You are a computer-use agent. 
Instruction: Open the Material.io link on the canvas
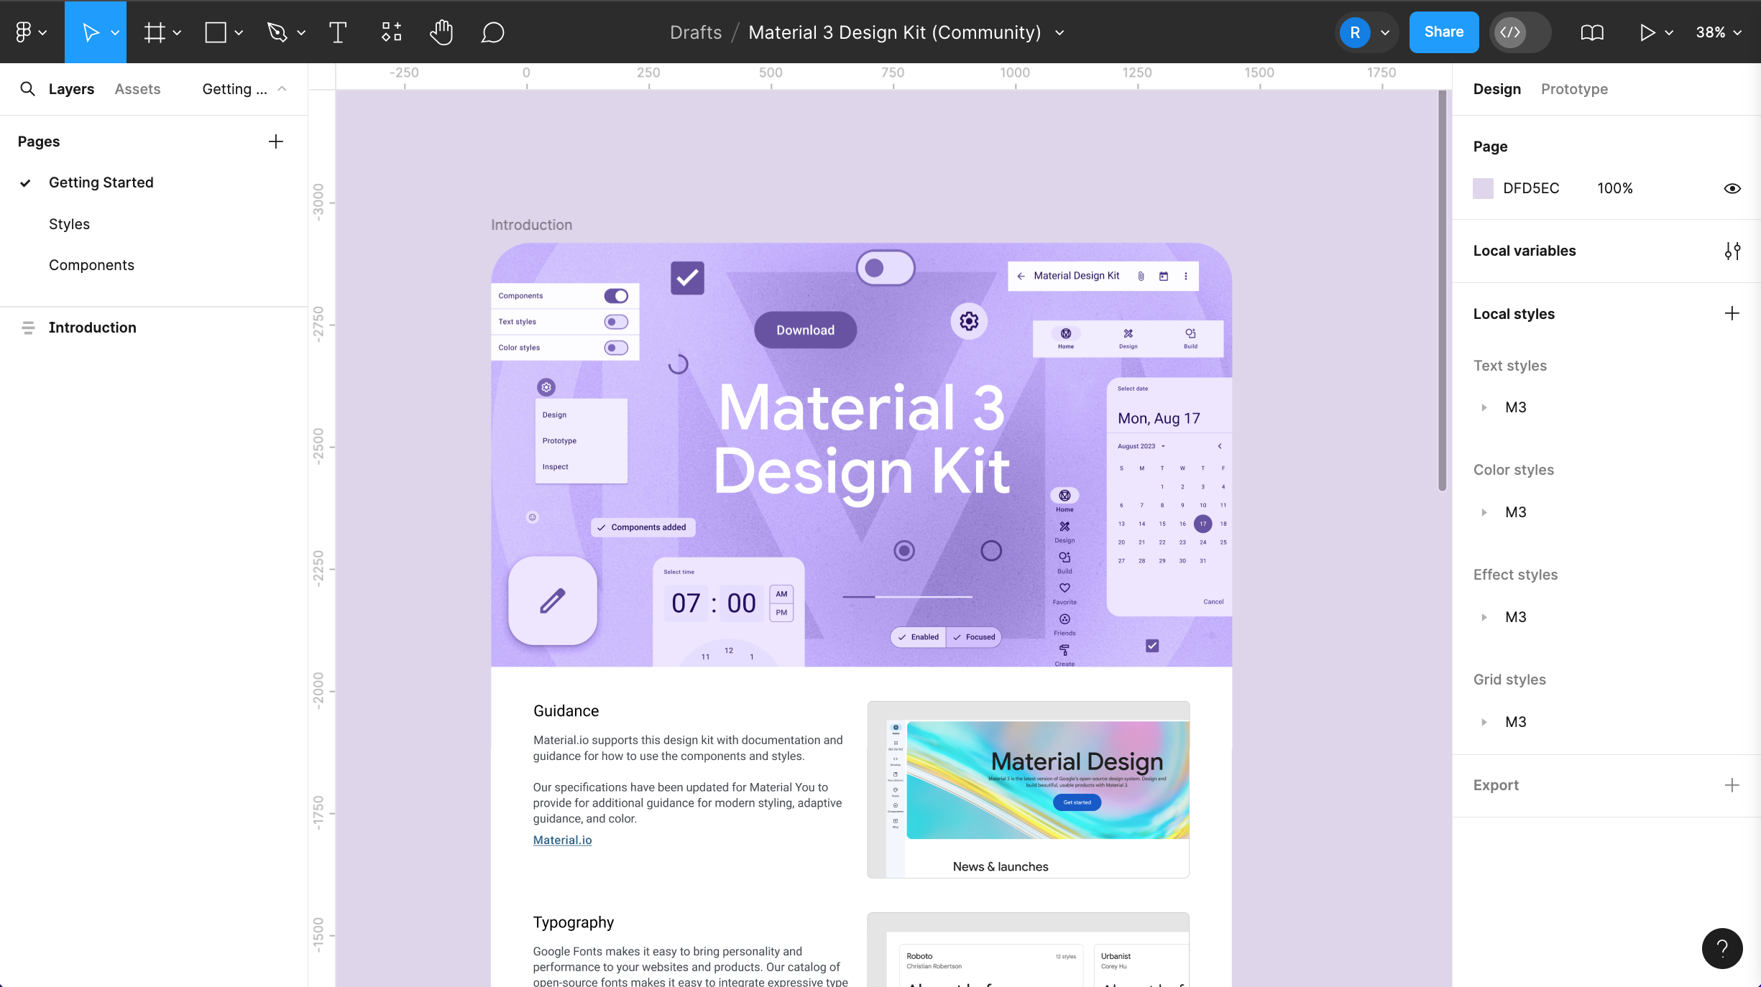(562, 840)
